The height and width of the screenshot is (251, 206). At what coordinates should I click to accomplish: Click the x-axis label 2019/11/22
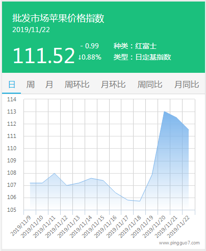pos(178,227)
